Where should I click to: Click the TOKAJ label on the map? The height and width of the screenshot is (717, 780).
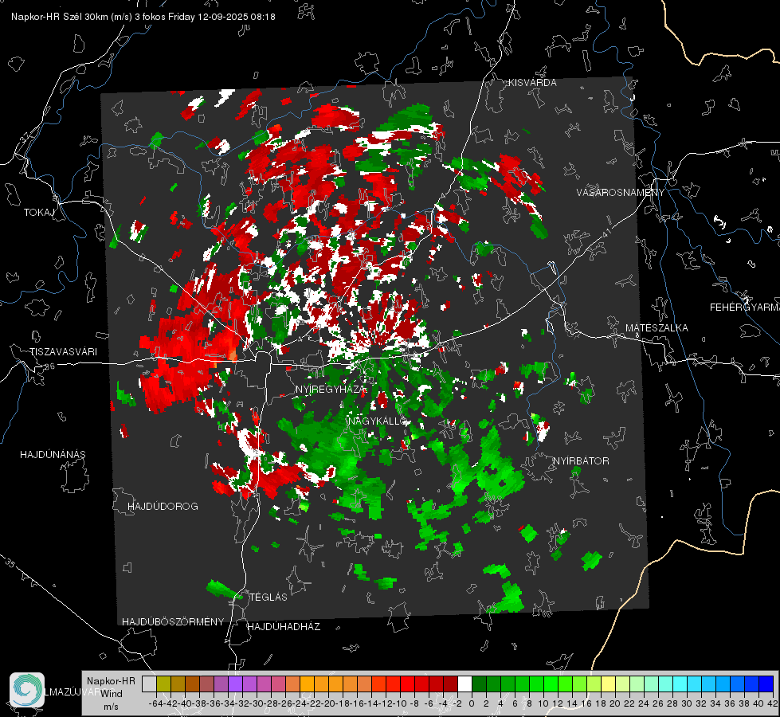(39, 213)
